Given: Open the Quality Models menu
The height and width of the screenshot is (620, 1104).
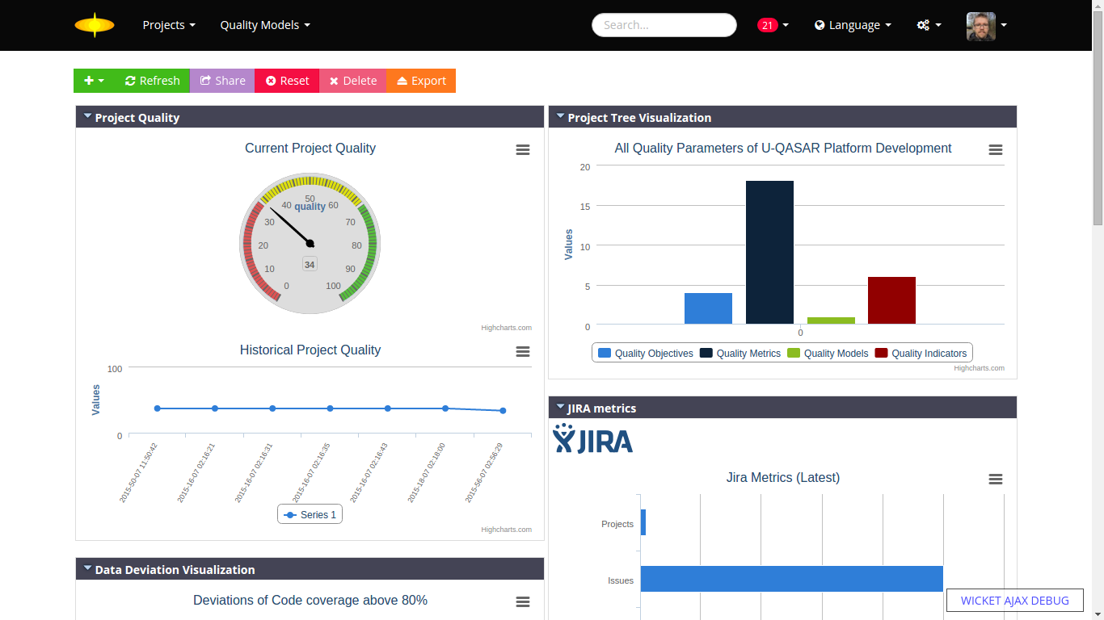Looking at the screenshot, I should 265,25.
